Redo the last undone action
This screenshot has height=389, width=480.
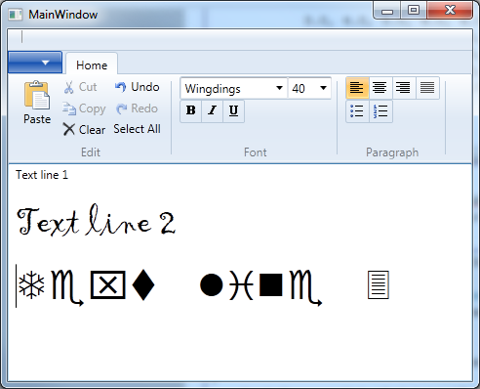[x=137, y=108]
